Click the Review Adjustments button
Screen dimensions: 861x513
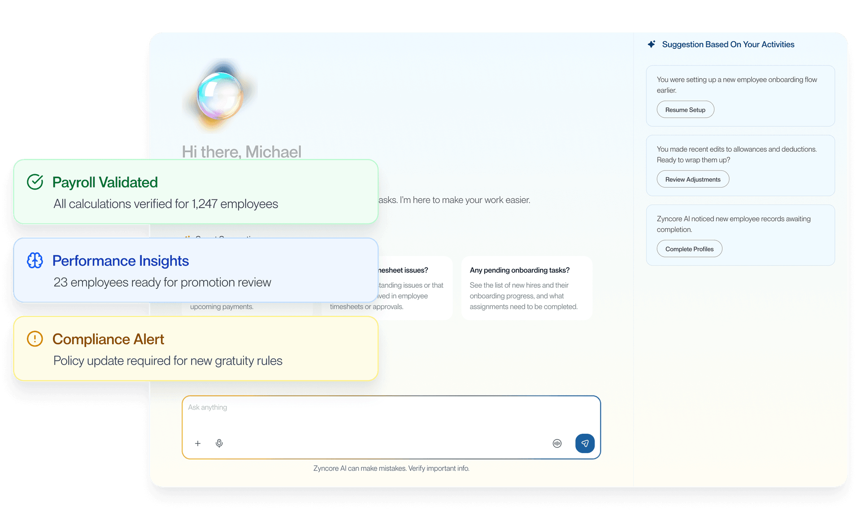[693, 179]
